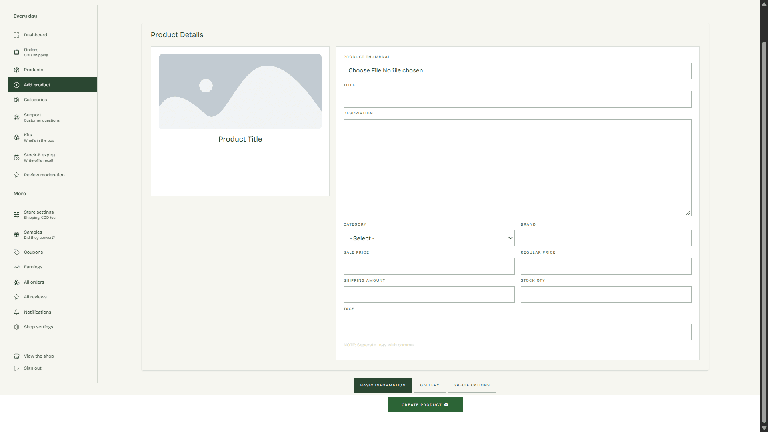Click the Orders clipboard icon

pyautogui.click(x=16, y=52)
